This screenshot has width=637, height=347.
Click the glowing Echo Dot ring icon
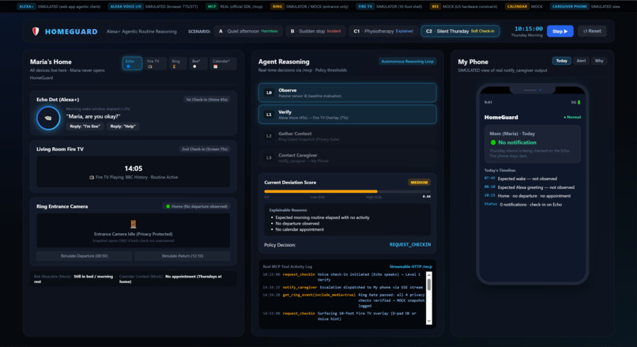[48, 118]
